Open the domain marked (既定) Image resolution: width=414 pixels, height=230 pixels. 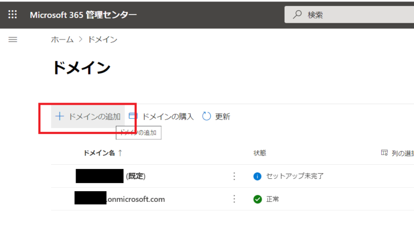click(135, 176)
